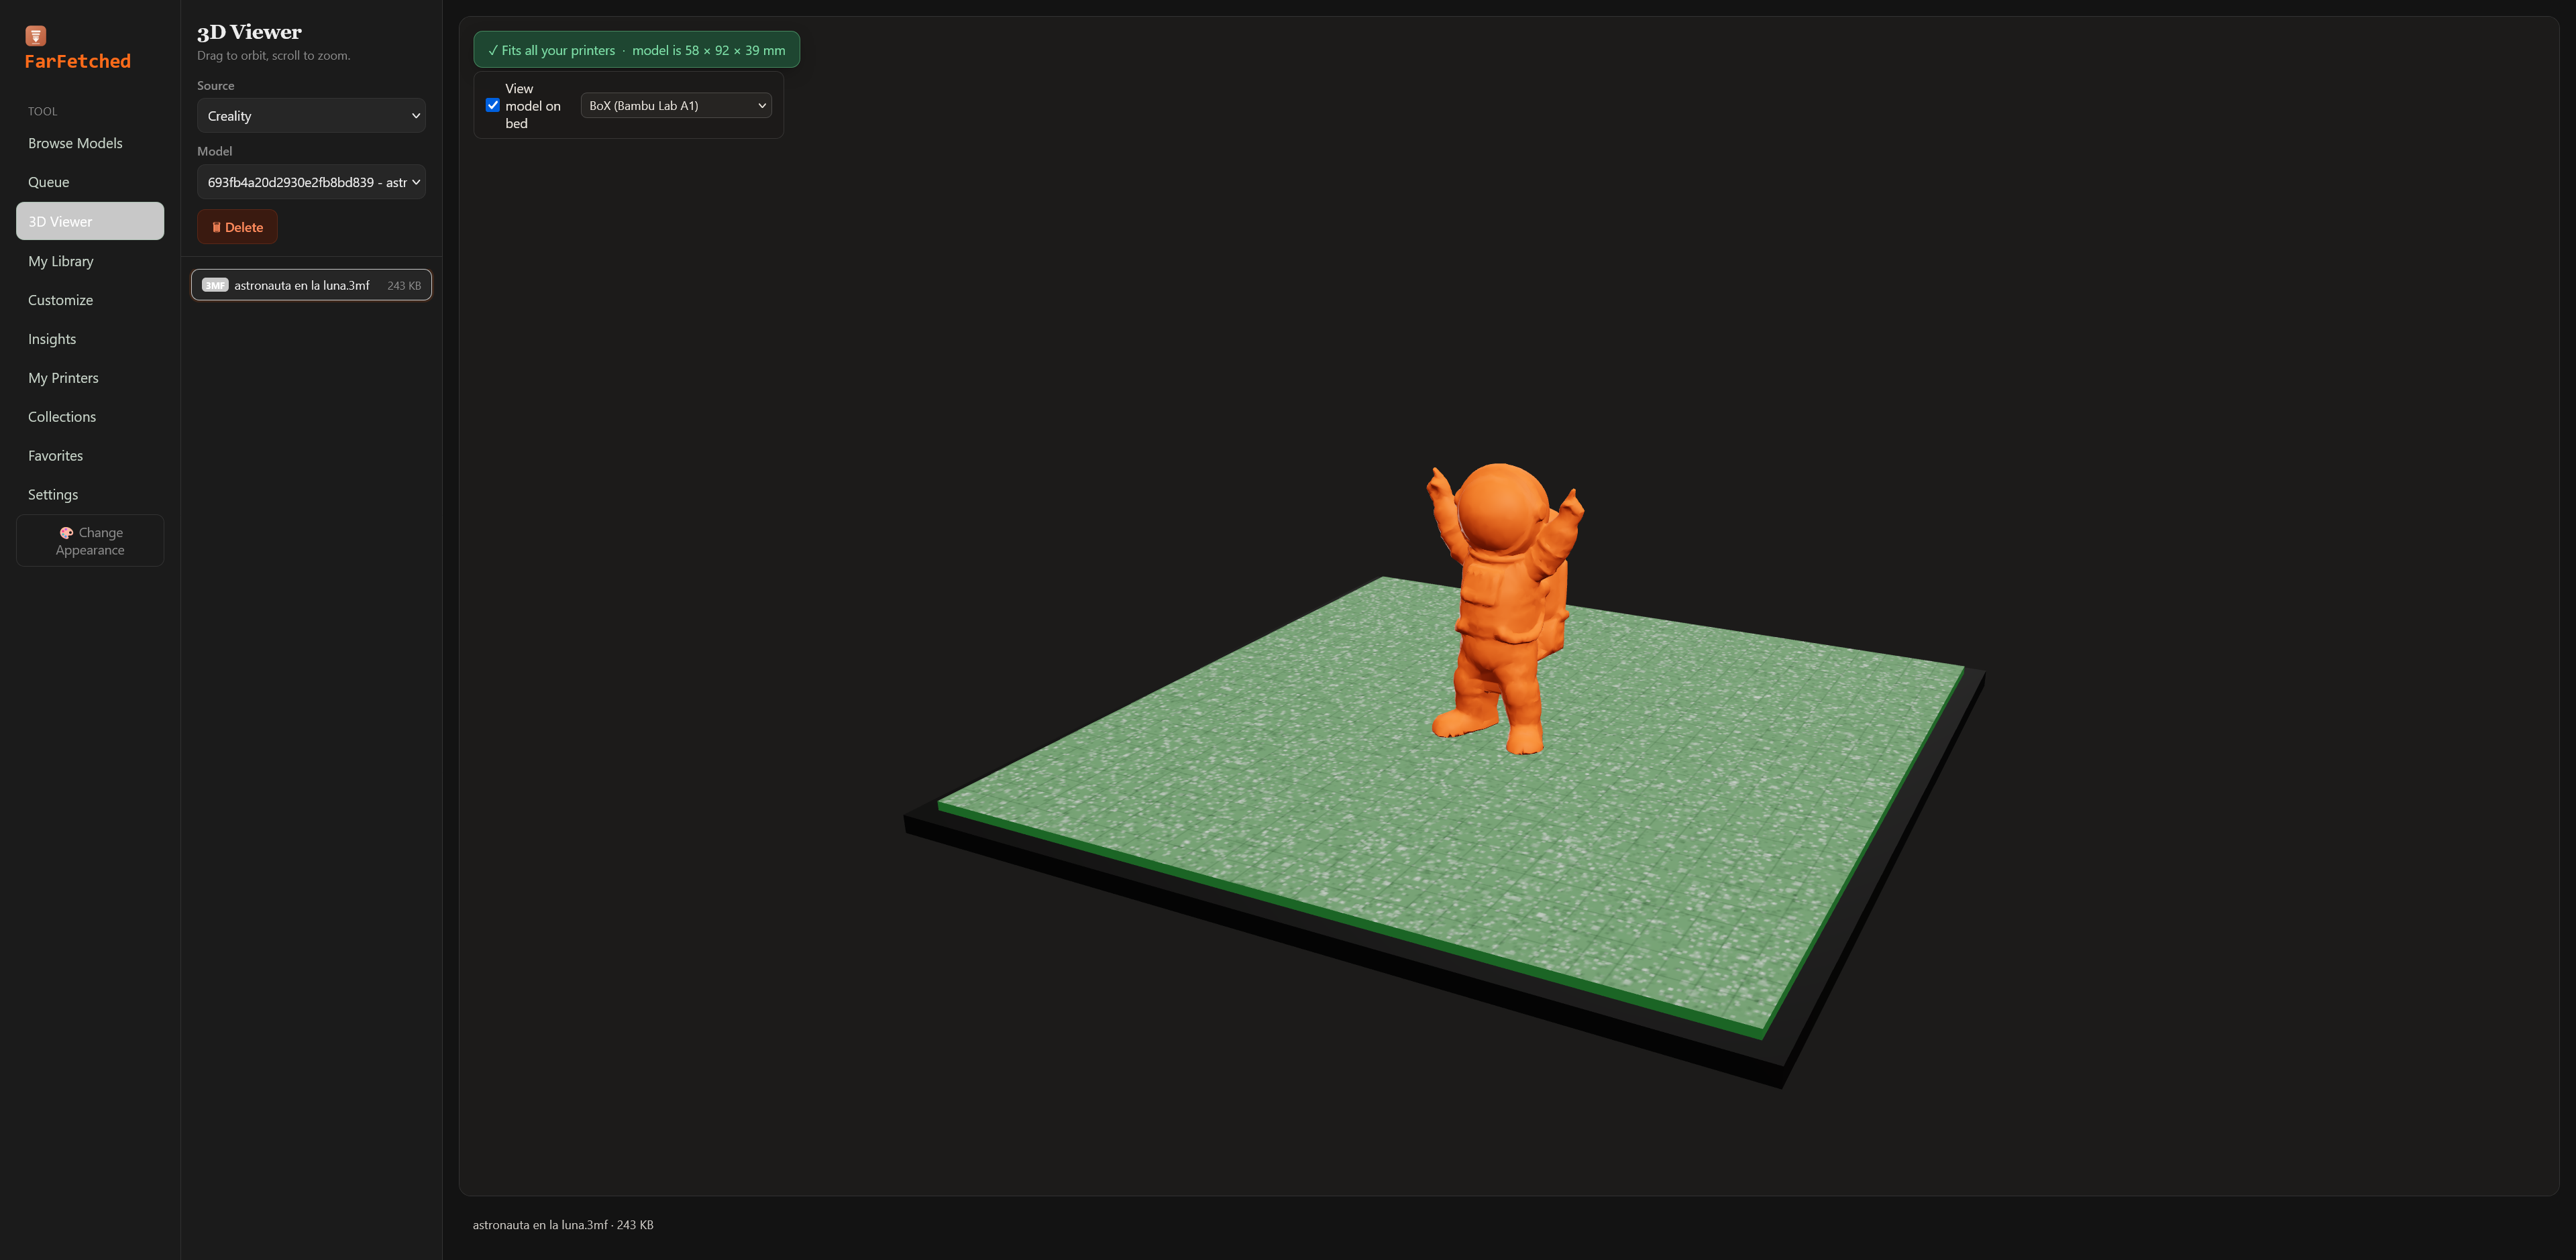Click the Change Appearance button
Viewport: 2576px width, 1260px height.
(x=90, y=541)
